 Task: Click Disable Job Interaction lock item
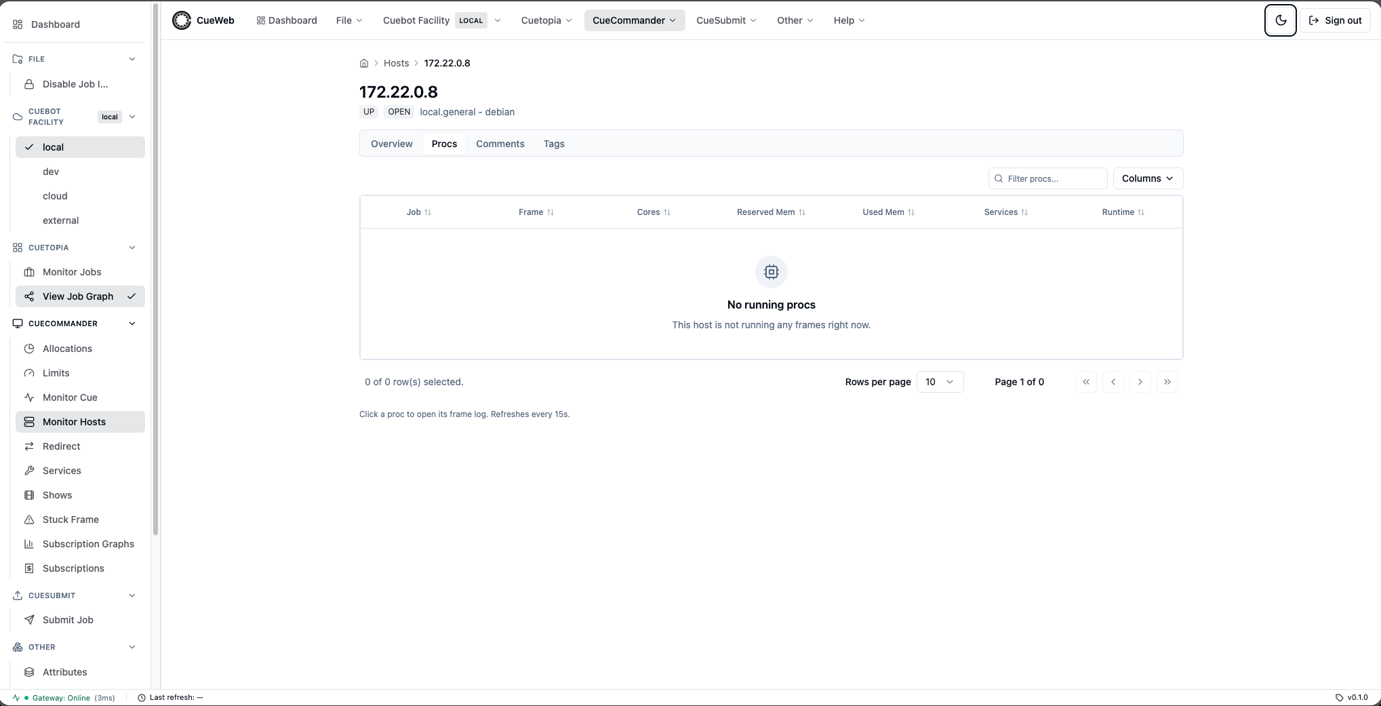point(80,84)
